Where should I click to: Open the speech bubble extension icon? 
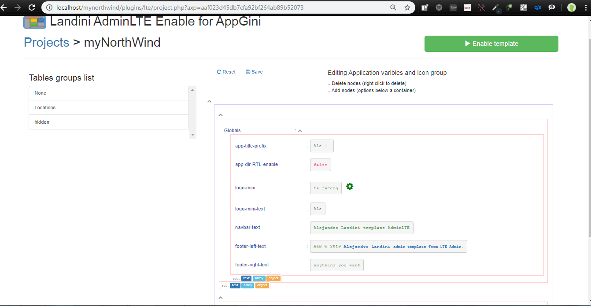tap(551, 7)
